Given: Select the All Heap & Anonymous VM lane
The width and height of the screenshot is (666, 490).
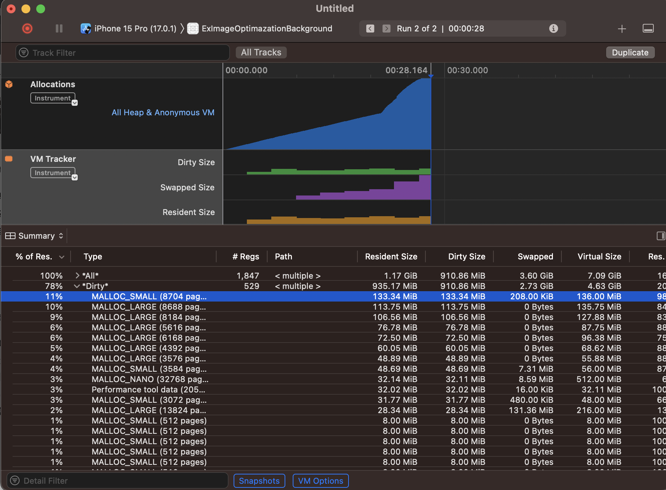Looking at the screenshot, I should 163,112.
